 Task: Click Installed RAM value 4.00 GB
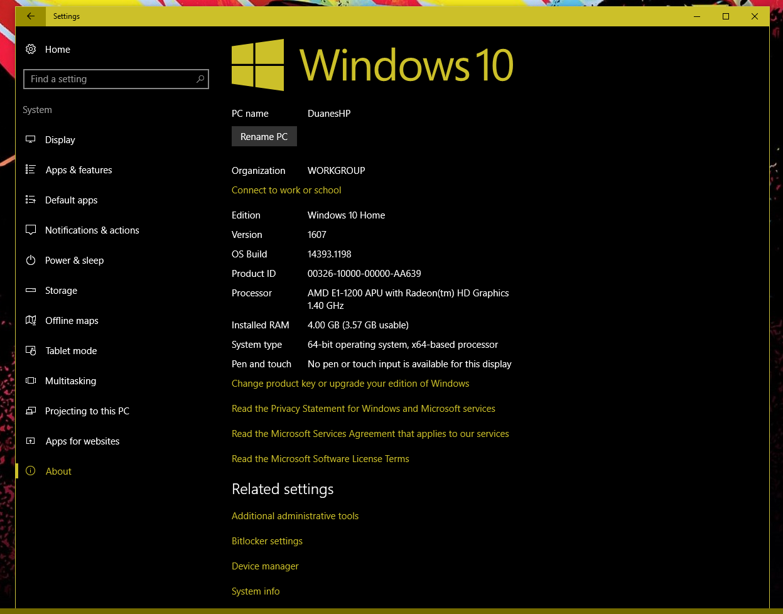point(358,325)
